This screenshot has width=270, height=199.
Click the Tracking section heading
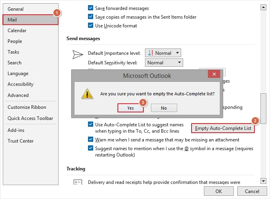[76, 169]
